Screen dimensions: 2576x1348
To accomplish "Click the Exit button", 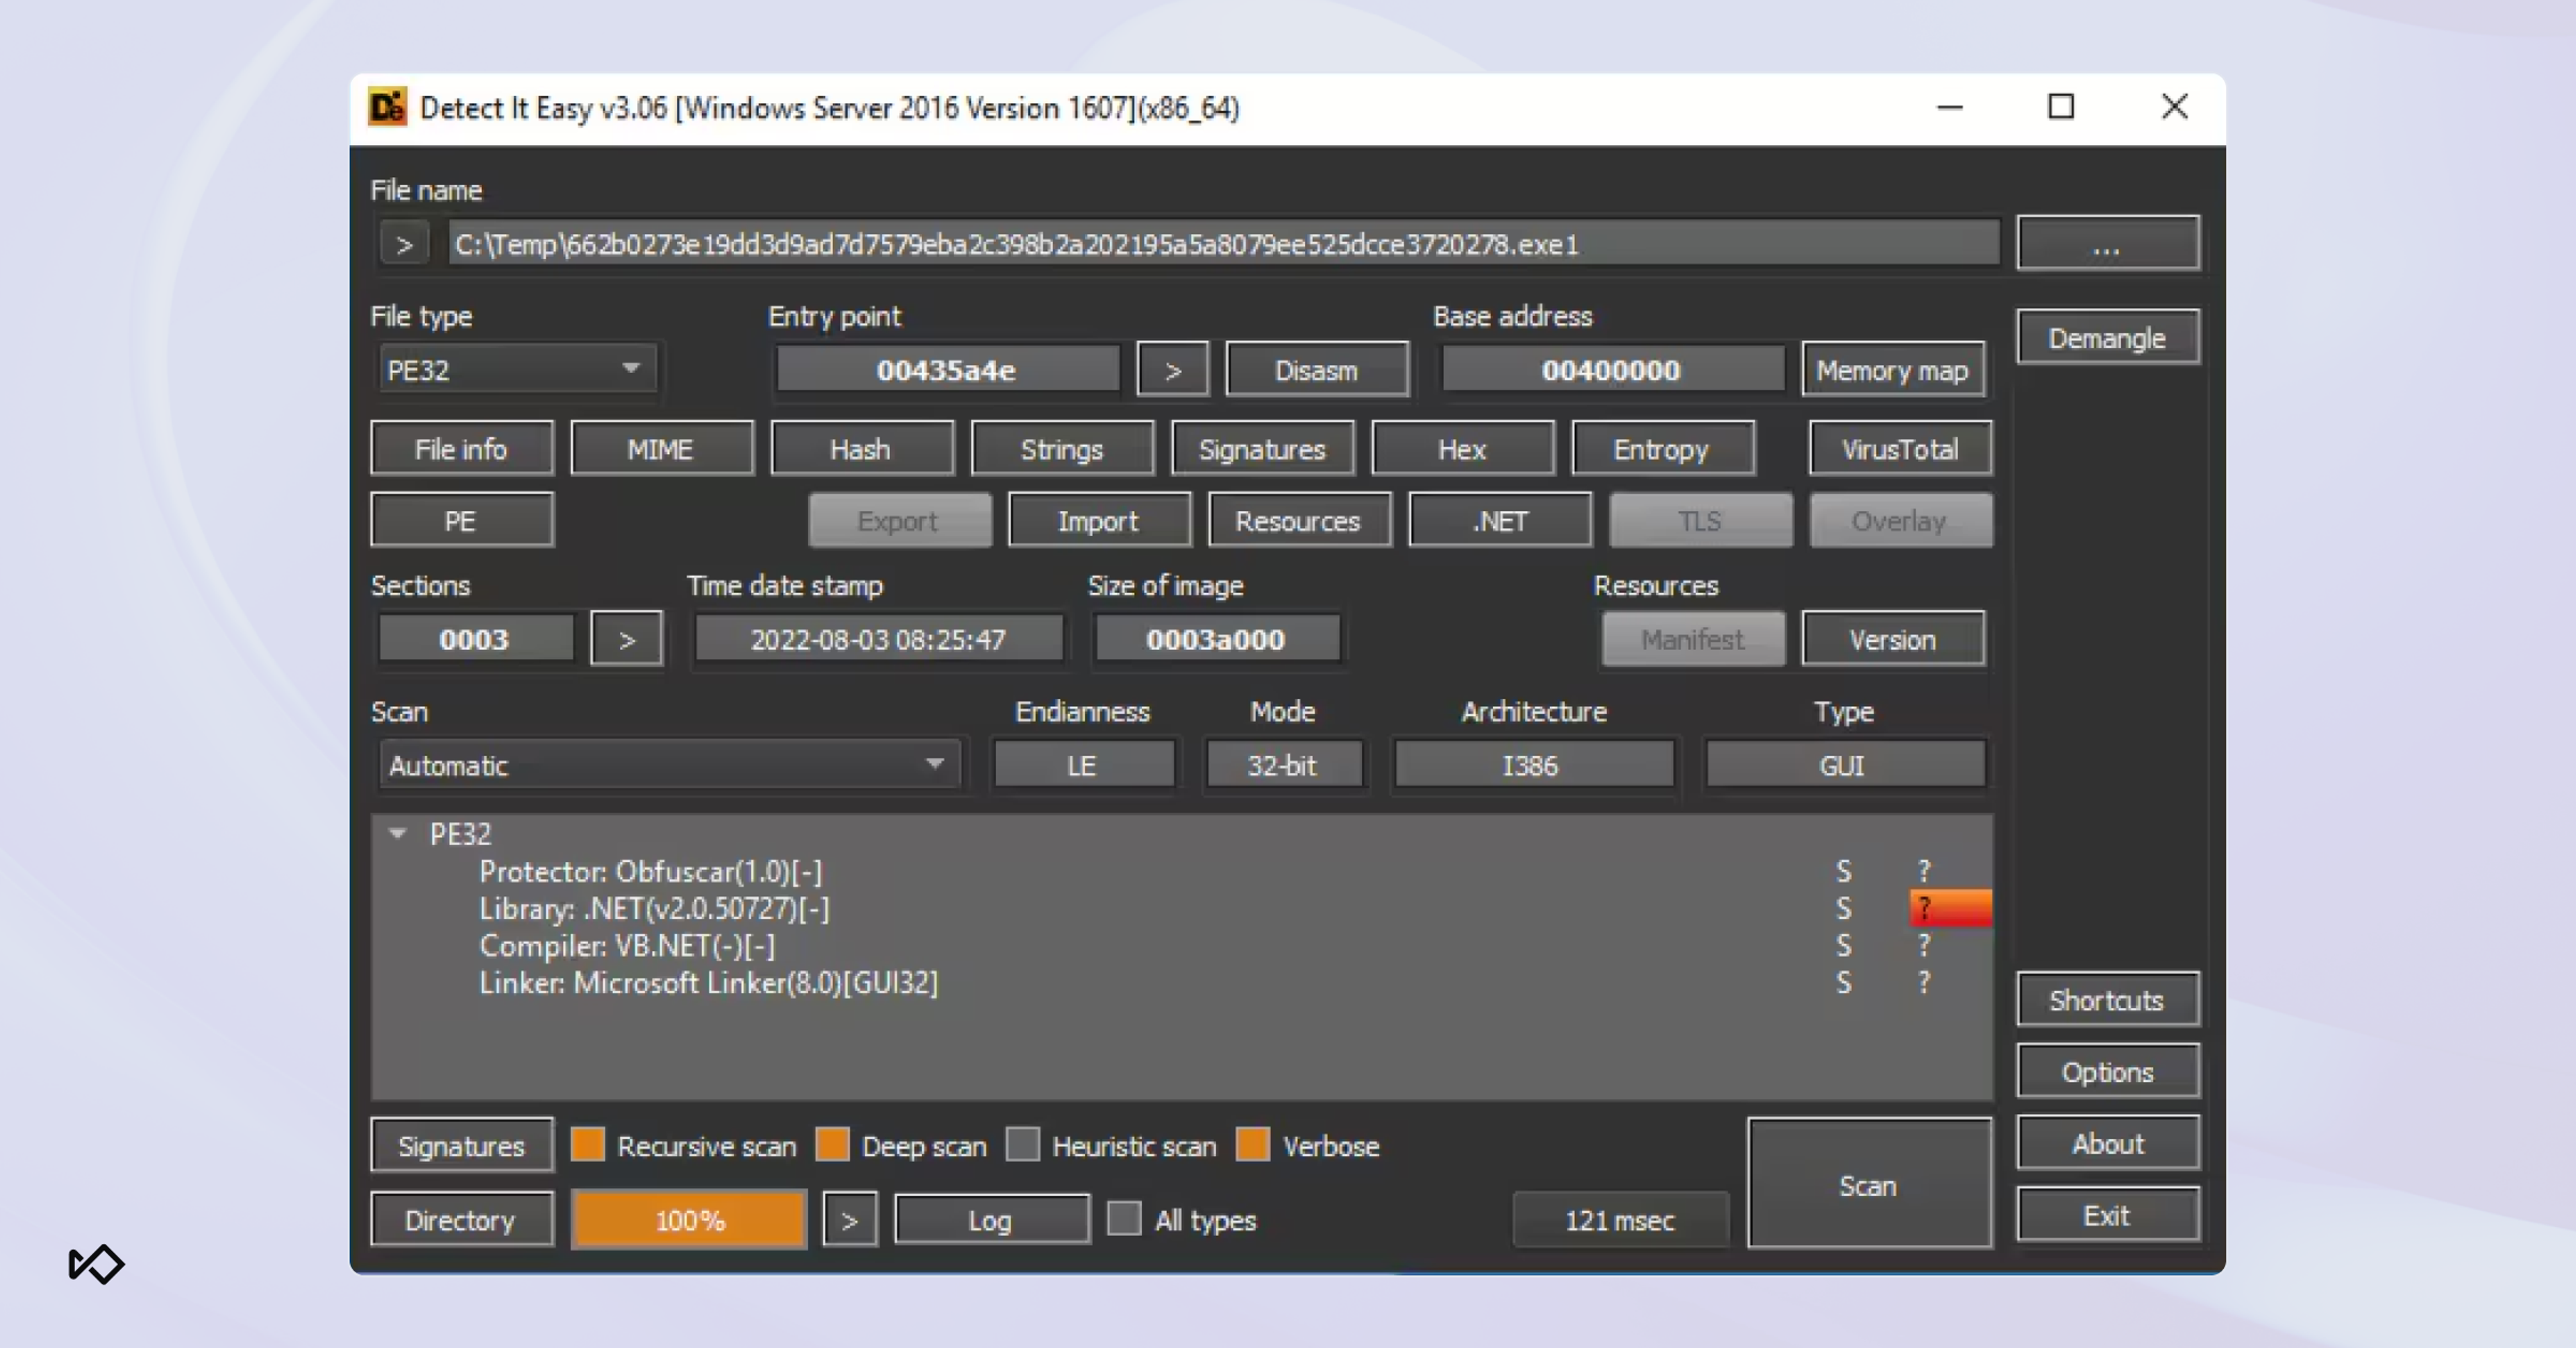I will click(2108, 1215).
